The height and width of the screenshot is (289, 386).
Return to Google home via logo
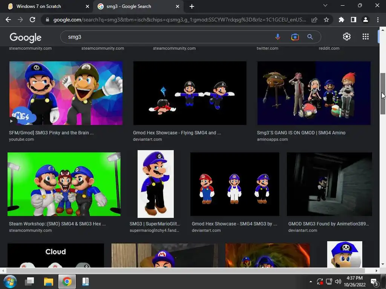[x=25, y=37]
